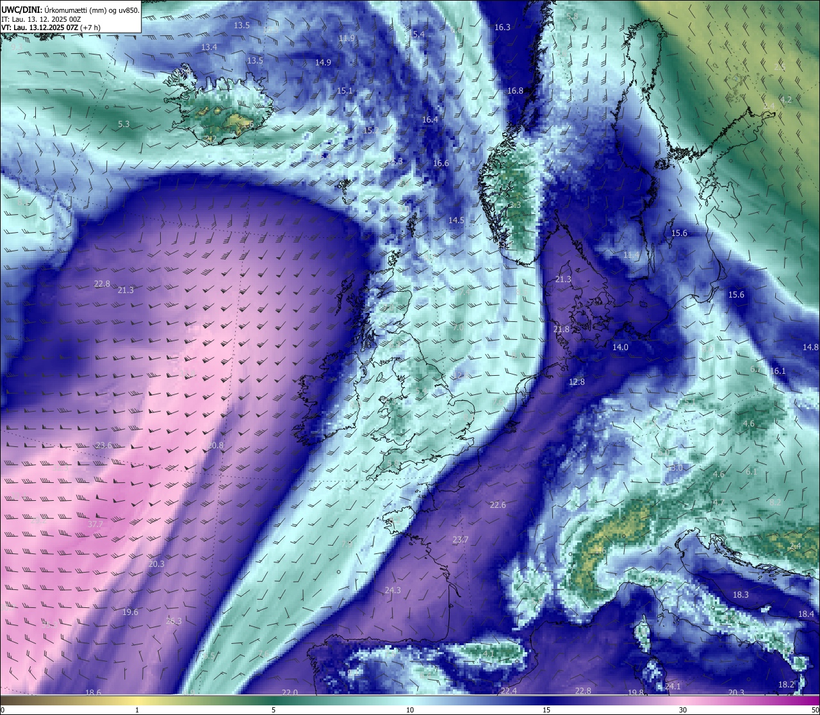Click the 30 tick on the color scale
Viewport: 820px width, 715px height.
(x=683, y=710)
